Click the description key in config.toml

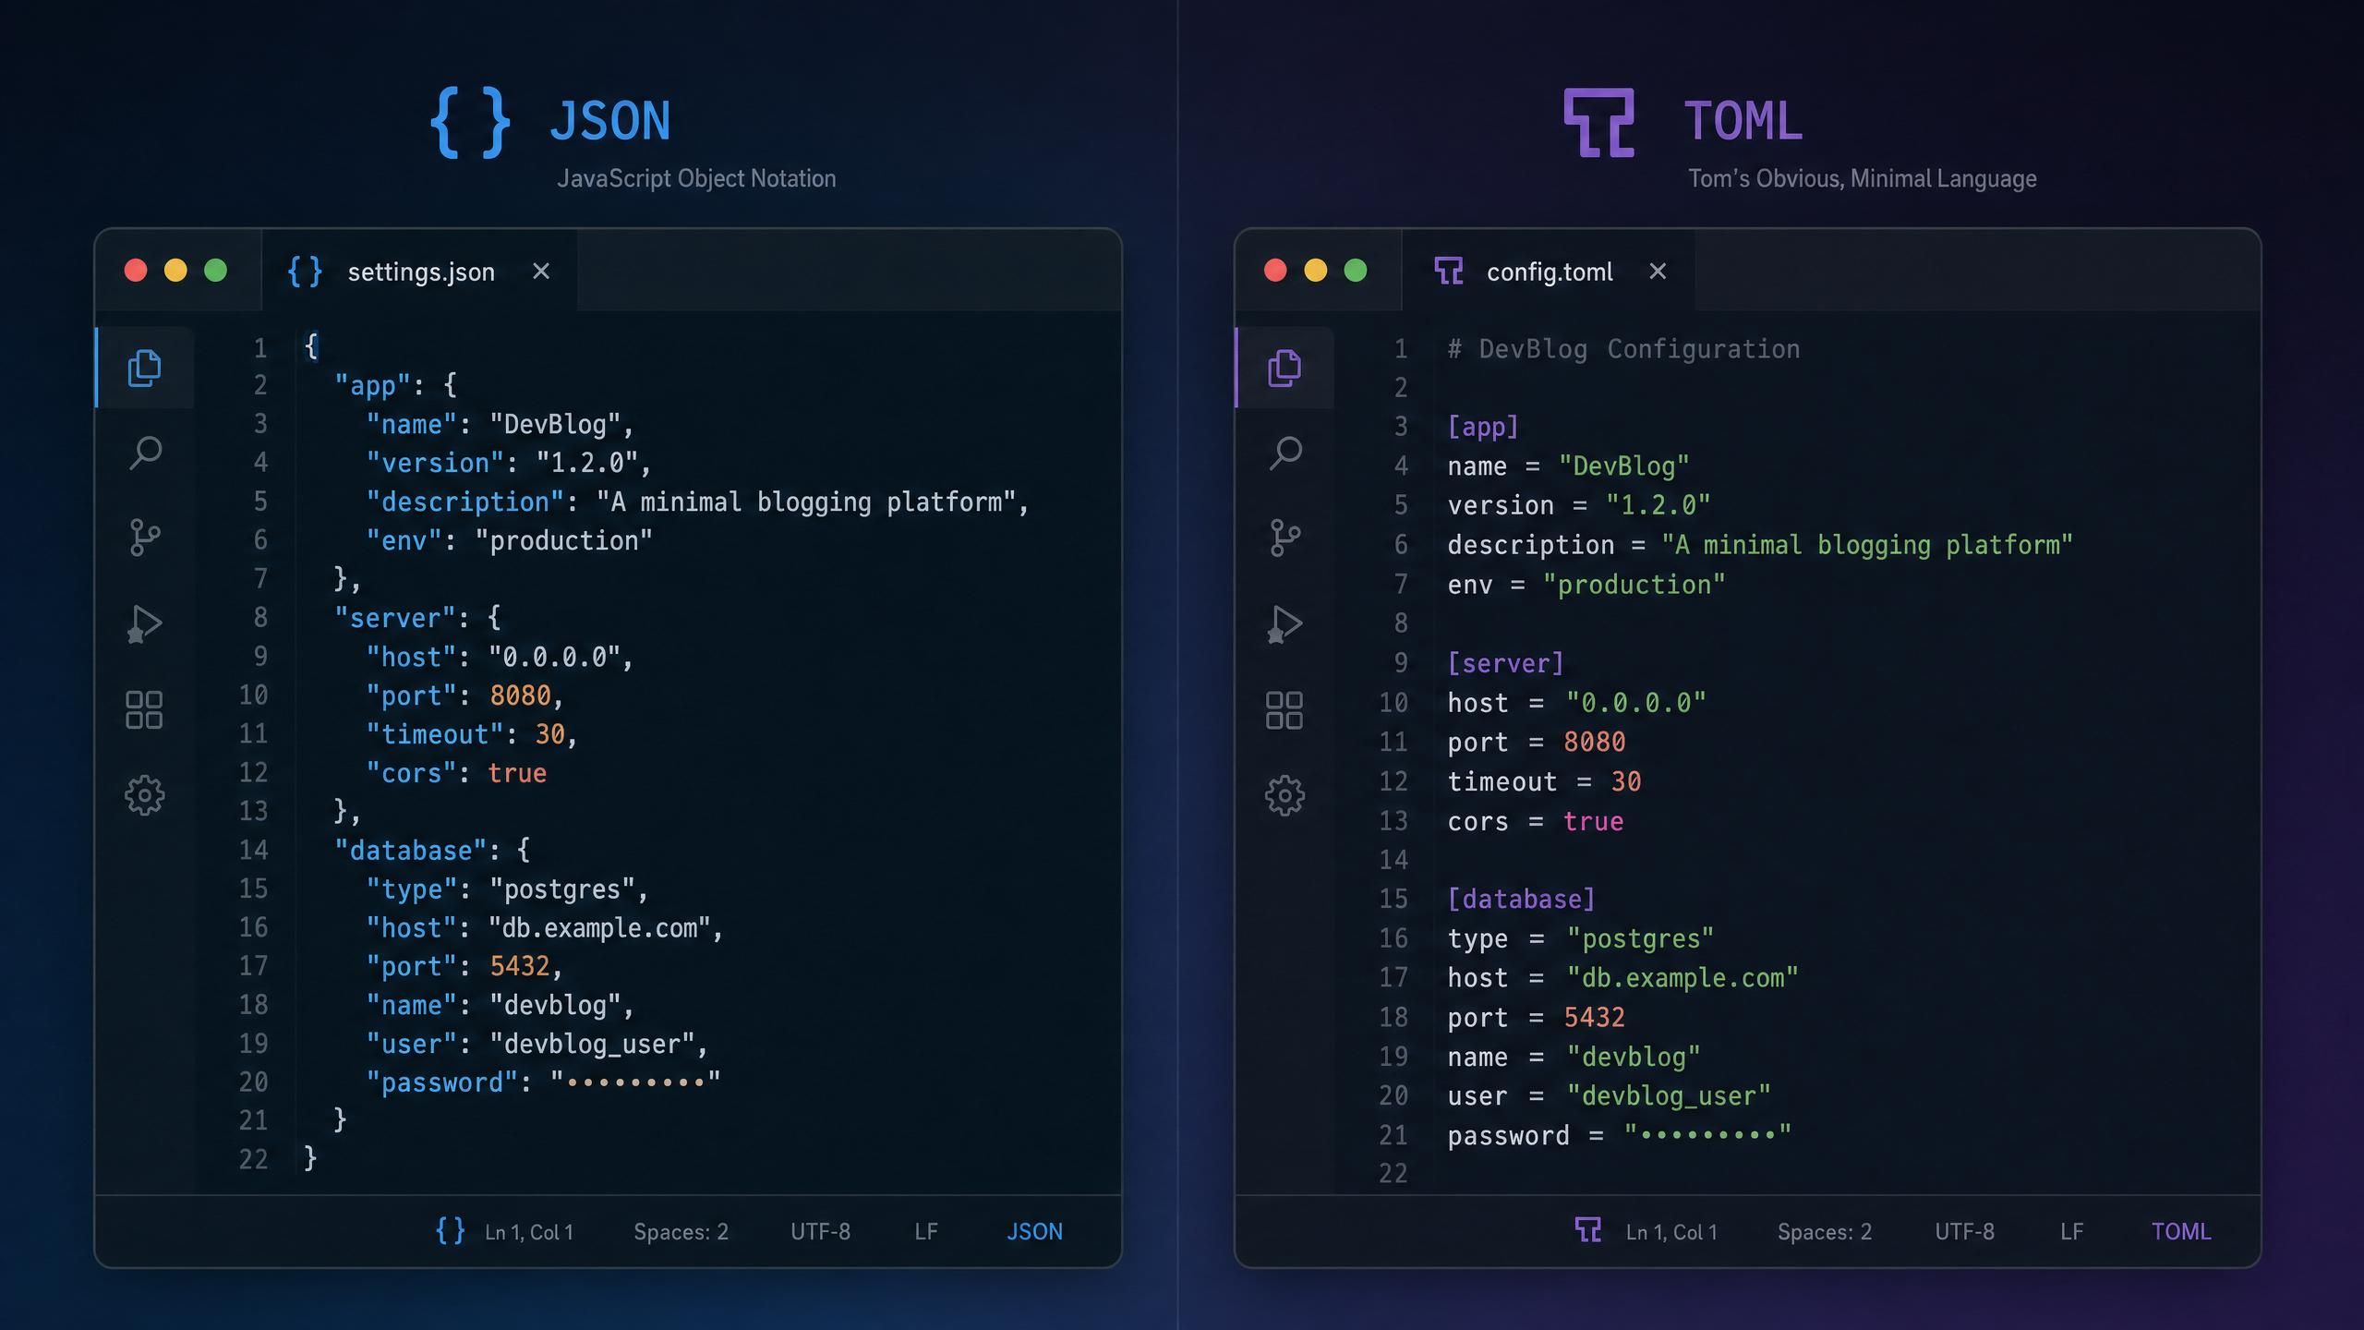coord(1530,546)
